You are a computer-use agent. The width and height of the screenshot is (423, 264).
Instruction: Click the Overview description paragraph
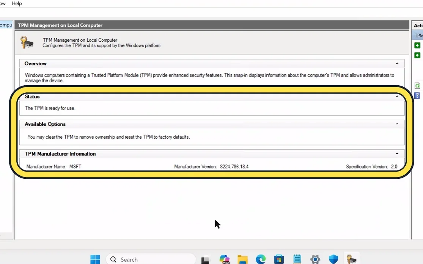pyautogui.click(x=209, y=78)
